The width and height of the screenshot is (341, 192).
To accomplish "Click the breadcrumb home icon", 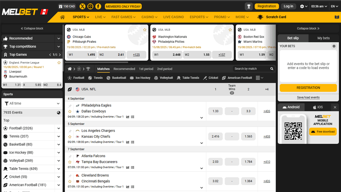I will point(70,69).
